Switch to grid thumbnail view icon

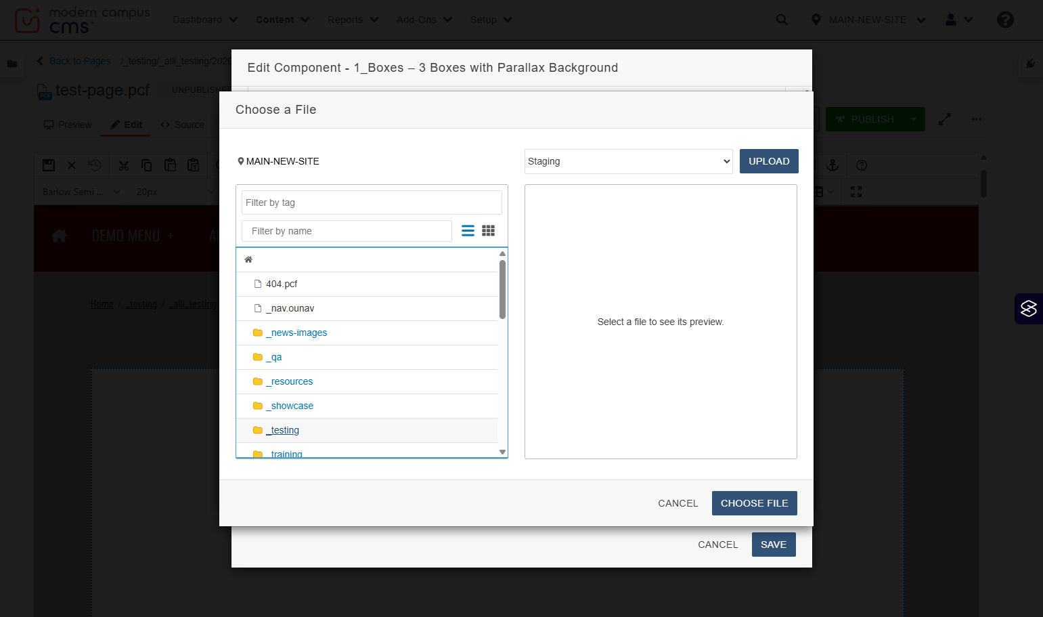488,231
